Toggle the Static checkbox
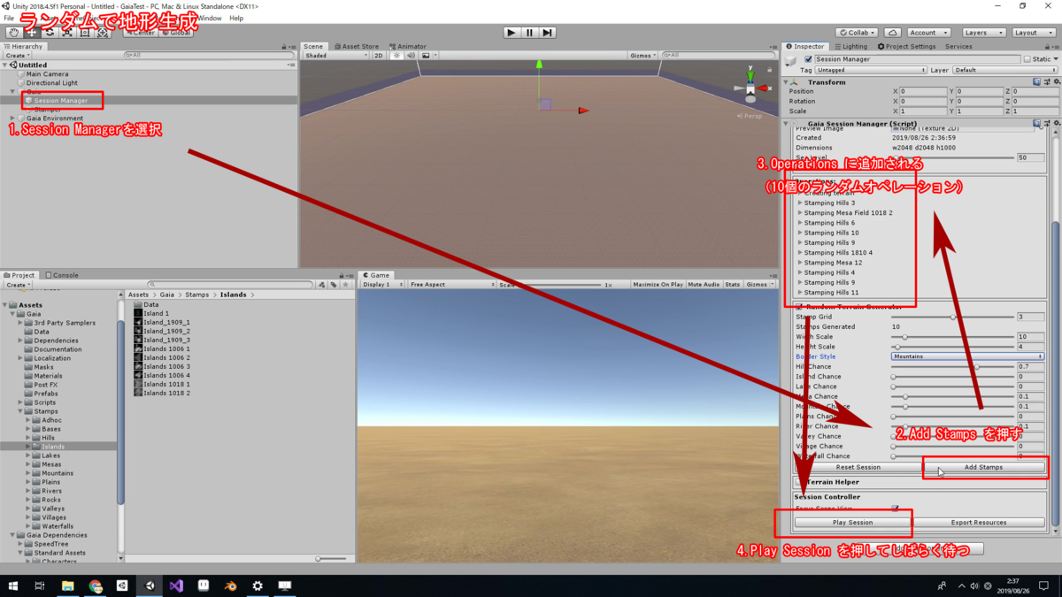The image size is (1062, 597). click(x=1027, y=59)
